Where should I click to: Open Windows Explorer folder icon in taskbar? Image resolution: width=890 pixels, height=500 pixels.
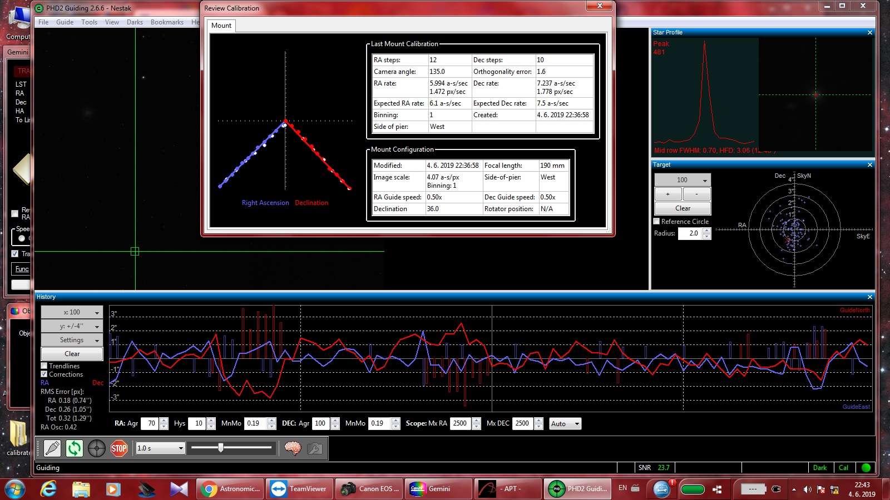tap(81, 489)
